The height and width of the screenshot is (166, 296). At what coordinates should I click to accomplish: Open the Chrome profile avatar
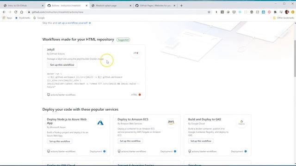coord(287,12)
